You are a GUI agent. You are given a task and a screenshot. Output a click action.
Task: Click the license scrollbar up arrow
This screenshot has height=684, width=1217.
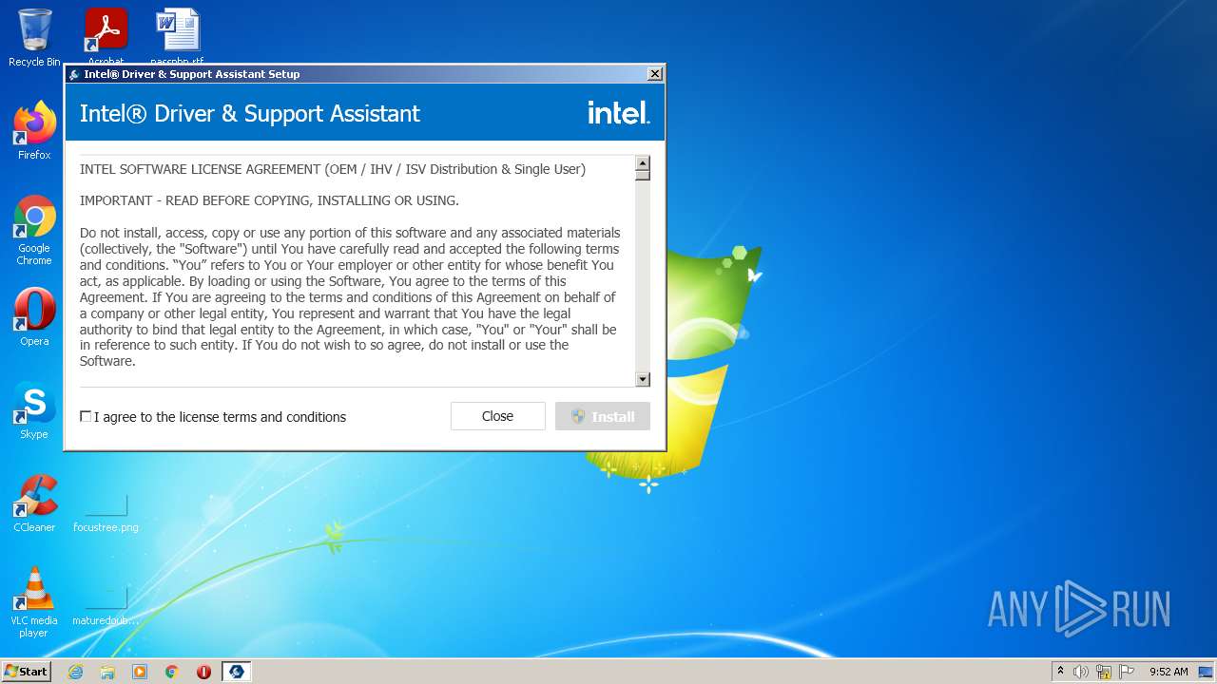[x=643, y=163]
